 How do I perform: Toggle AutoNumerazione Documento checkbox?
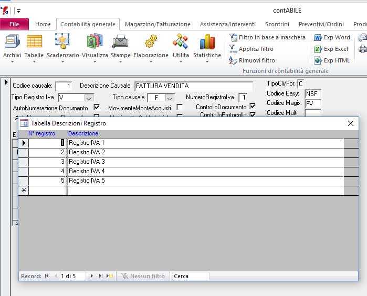(x=97, y=107)
